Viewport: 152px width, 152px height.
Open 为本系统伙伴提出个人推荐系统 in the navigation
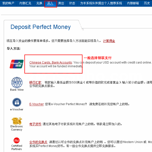point(101,3)
